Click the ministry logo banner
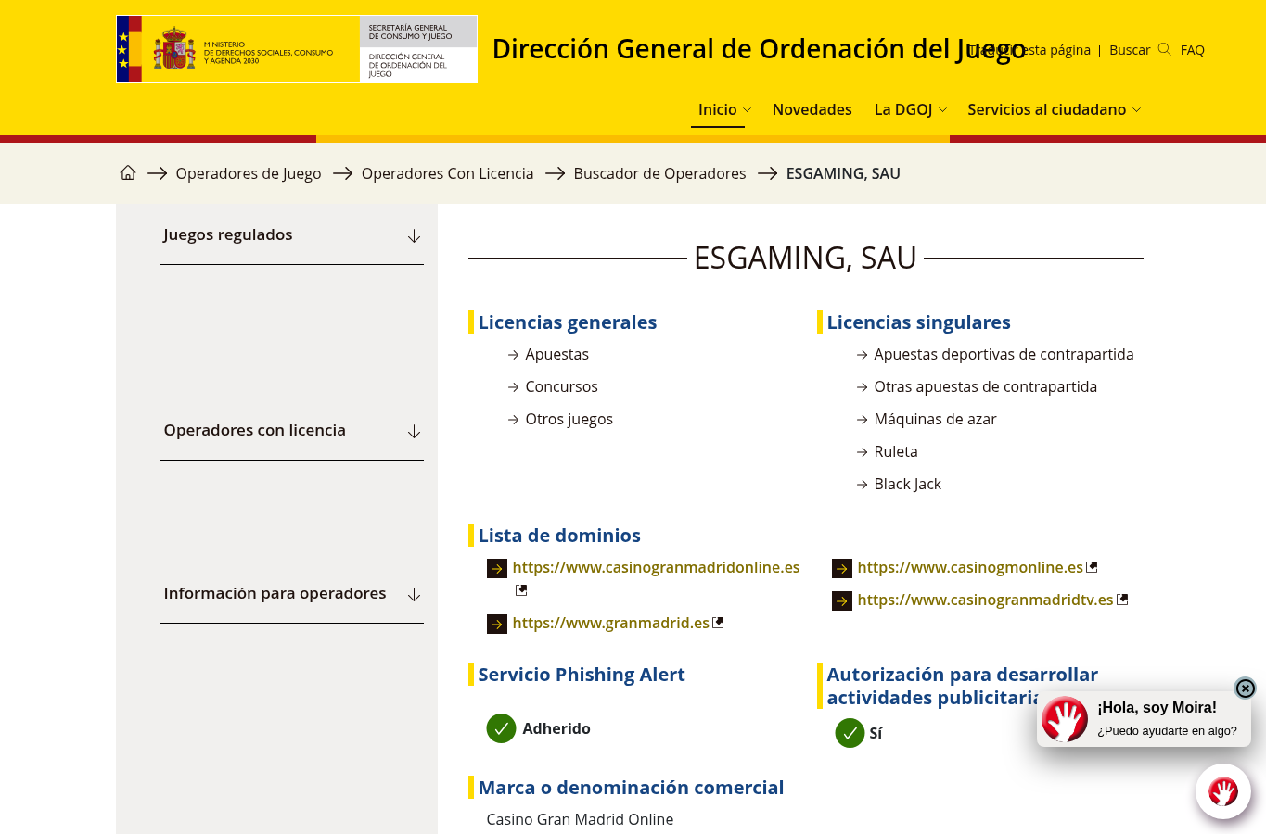The width and height of the screenshot is (1266, 834). pos(297,49)
